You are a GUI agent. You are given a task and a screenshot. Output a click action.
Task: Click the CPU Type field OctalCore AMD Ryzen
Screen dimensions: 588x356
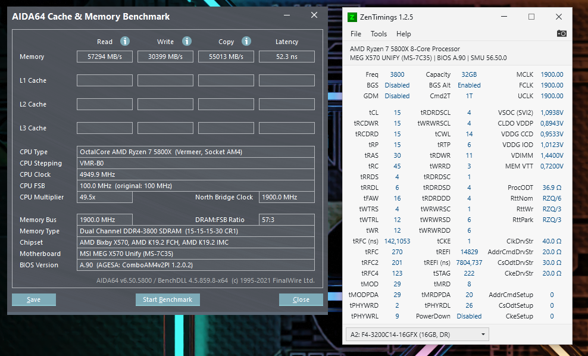(x=196, y=152)
